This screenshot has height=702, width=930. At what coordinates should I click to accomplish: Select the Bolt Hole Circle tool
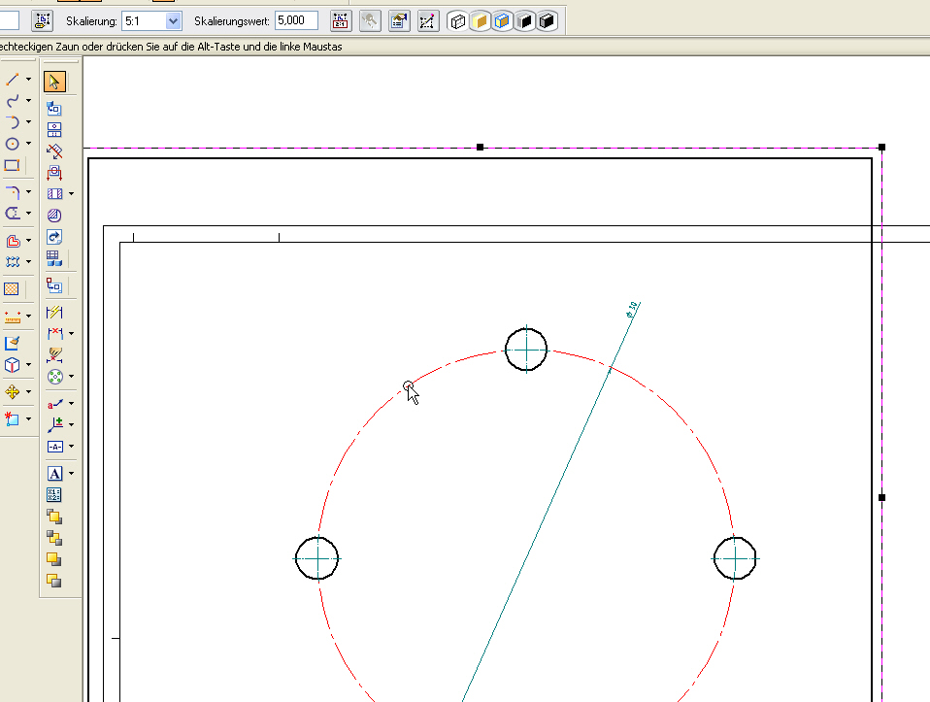pos(54,377)
